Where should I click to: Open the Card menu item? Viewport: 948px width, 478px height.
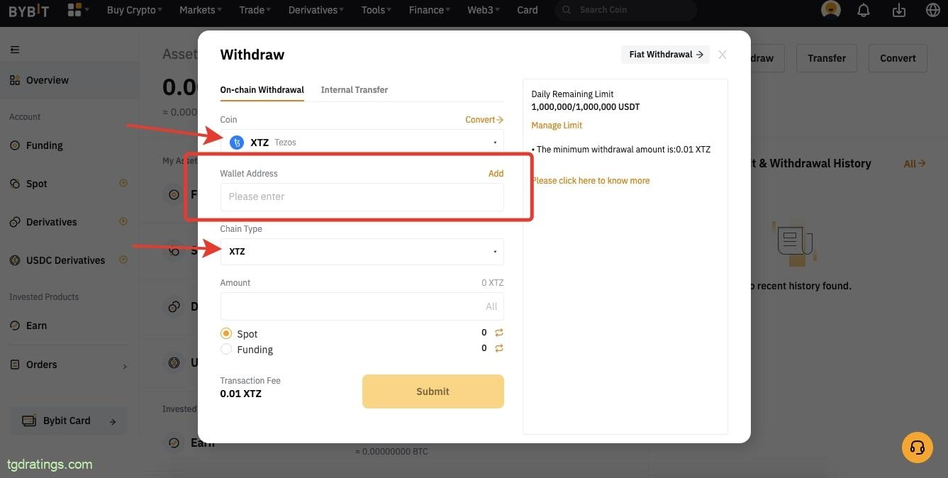(528, 10)
